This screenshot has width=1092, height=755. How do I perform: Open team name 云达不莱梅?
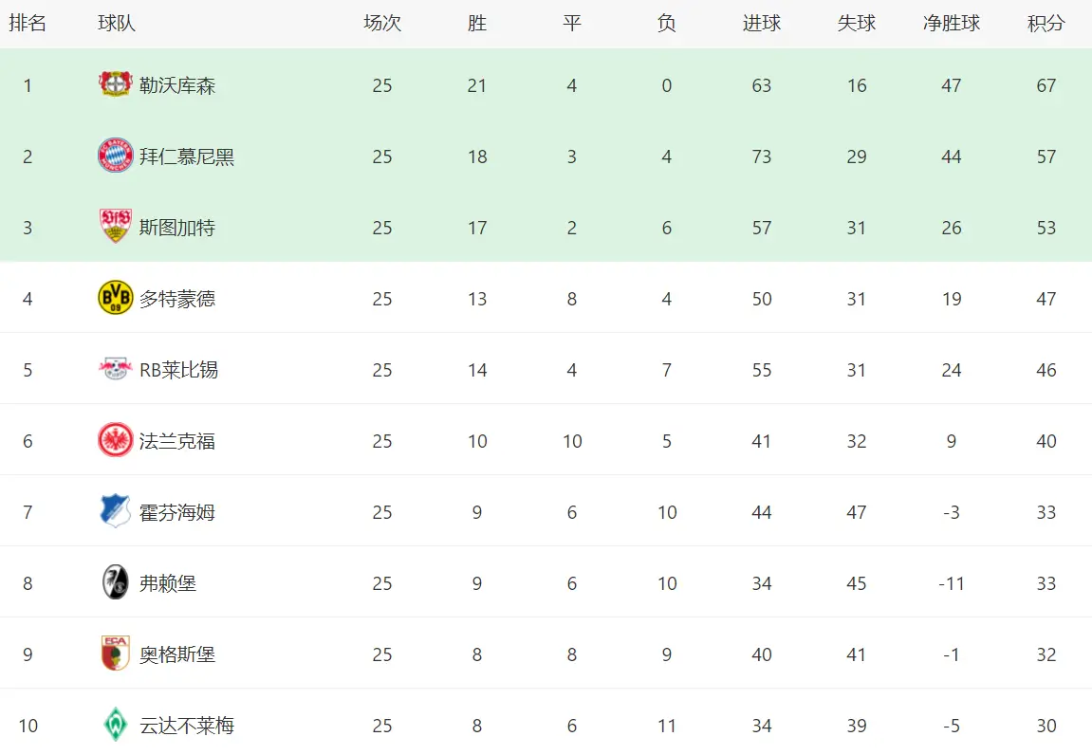point(187,726)
